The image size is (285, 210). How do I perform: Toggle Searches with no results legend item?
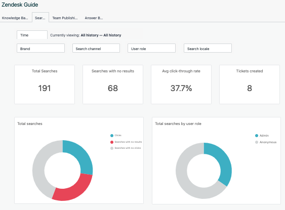pyautogui.click(x=126, y=142)
